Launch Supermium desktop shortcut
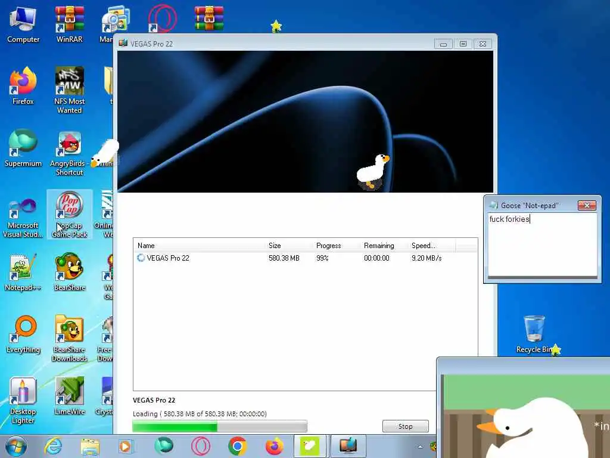This screenshot has height=458, width=610. pos(23,148)
